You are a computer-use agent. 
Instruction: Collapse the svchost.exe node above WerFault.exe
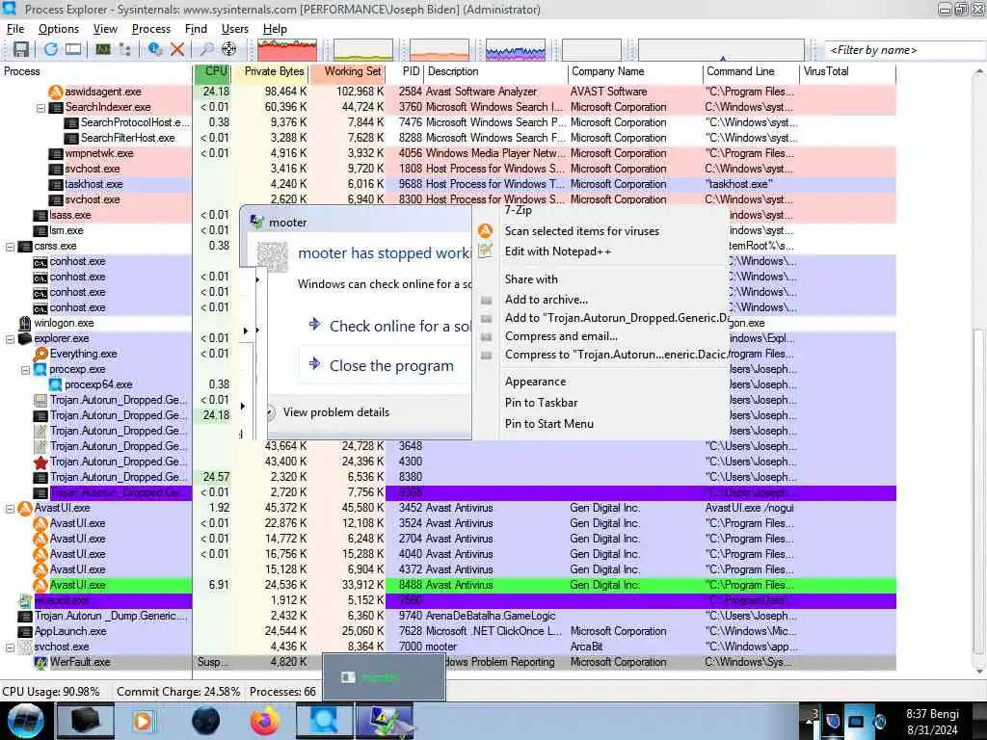tap(10, 647)
